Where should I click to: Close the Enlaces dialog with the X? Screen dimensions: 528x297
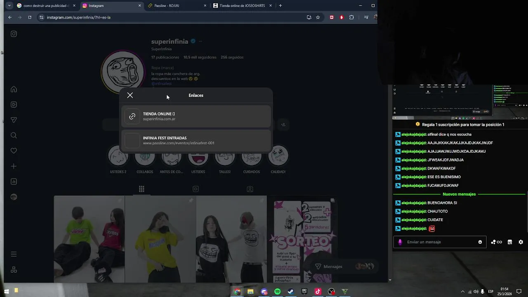coord(130,95)
